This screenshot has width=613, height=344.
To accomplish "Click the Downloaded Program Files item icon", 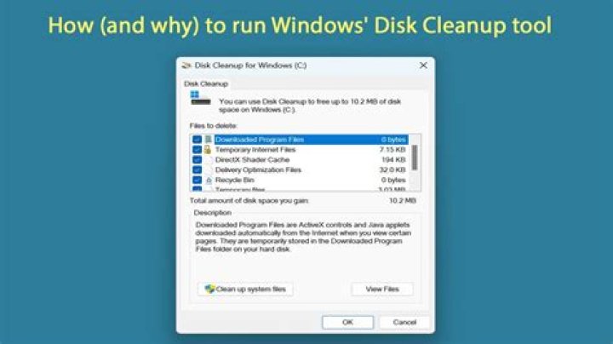I will (208, 140).
